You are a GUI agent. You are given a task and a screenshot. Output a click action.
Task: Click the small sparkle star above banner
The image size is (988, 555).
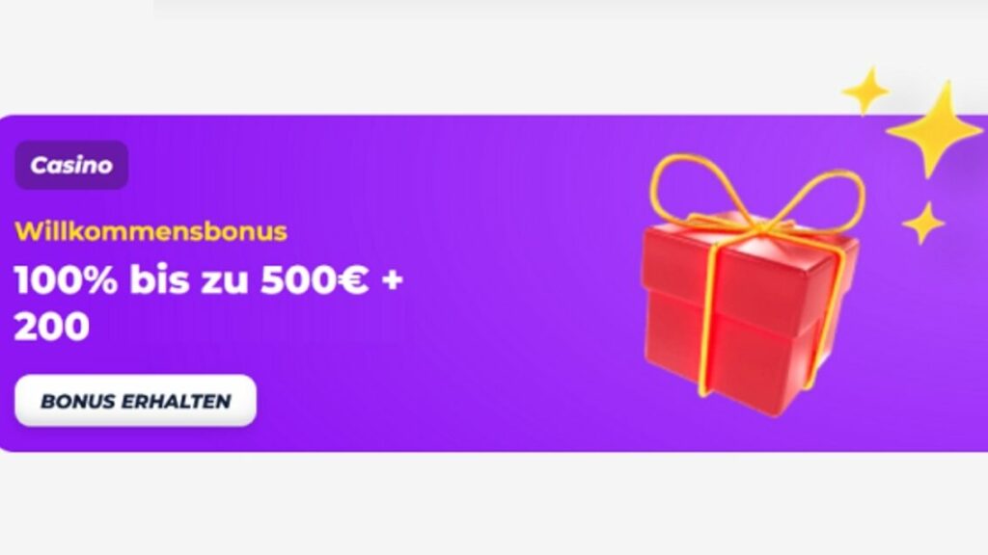[865, 92]
